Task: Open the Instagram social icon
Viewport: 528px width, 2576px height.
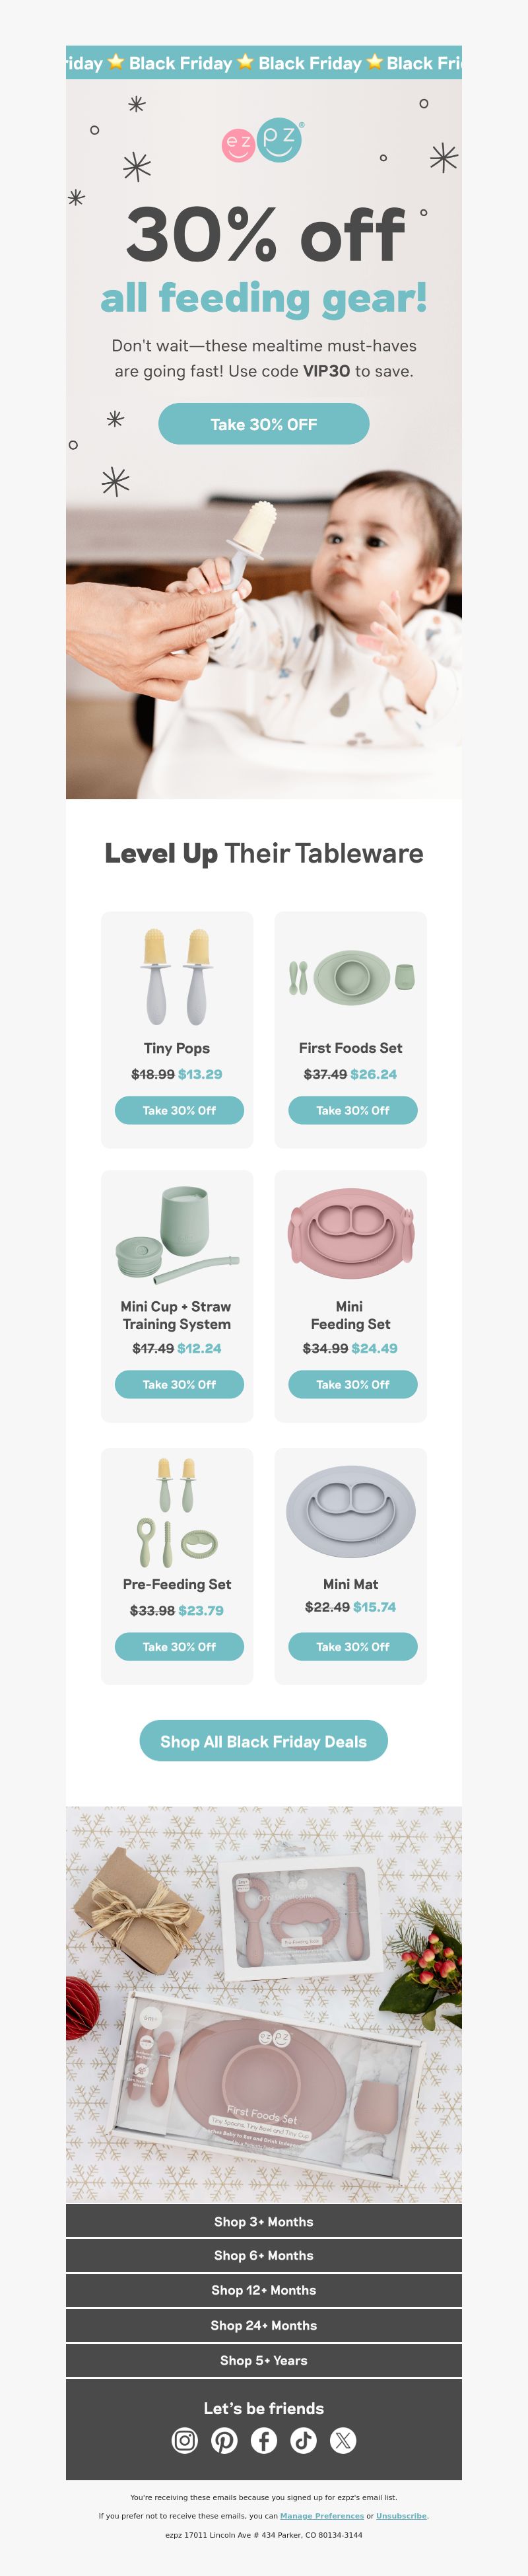Action: tap(185, 2440)
